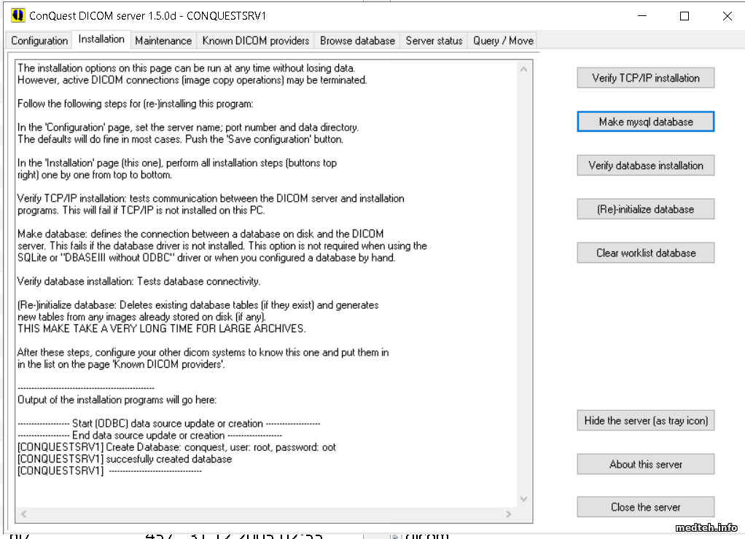The width and height of the screenshot is (745, 539).
Task: Run Verify database installation
Action: tap(645, 165)
